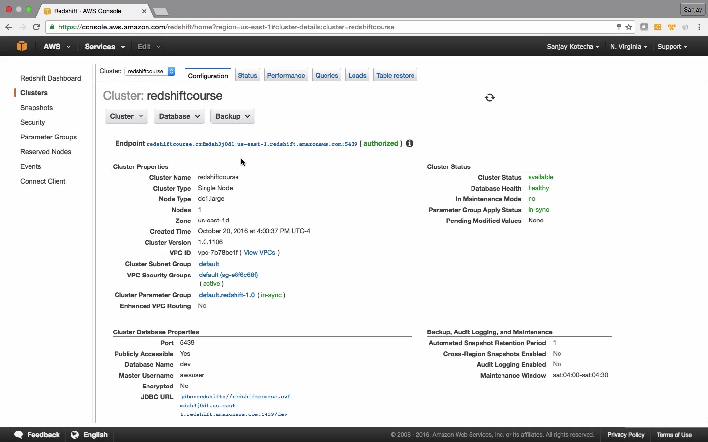Open the Backup dropdown button
This screenshot has height=442, width=708.
pos(233,116)
